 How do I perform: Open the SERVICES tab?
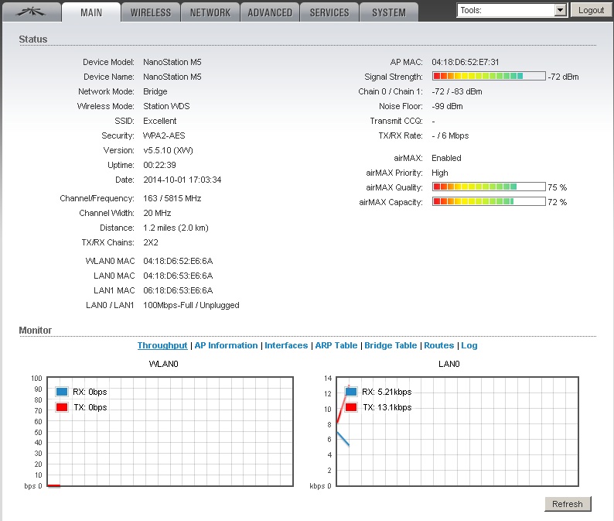329,12
